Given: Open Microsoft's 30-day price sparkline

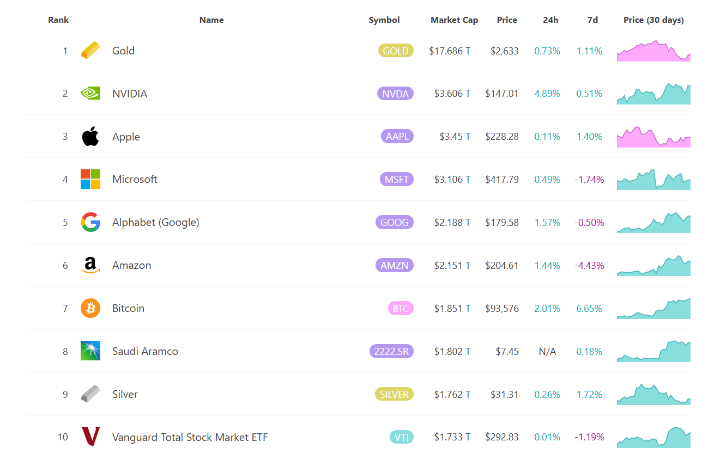Looking at the screenshot, I should tap(653, 179).
